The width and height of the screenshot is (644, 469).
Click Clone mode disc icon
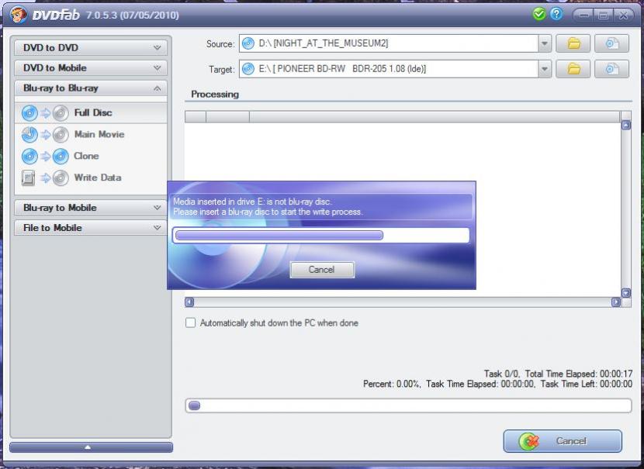29,157
